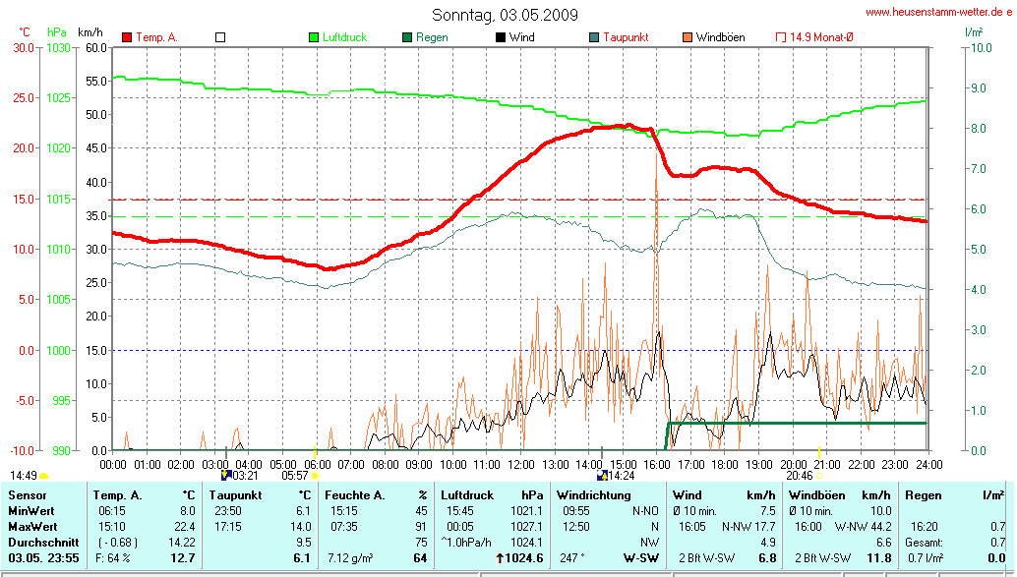Viewport: 1017px width, 577px height.
Task: Click the teal Taupunkt legend square
Action: click(594, 37)
